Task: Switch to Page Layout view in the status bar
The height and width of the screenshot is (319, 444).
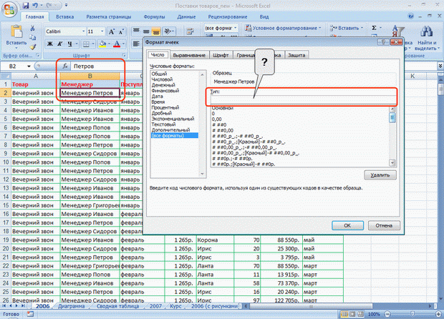Action: click(x=352, y=314)
